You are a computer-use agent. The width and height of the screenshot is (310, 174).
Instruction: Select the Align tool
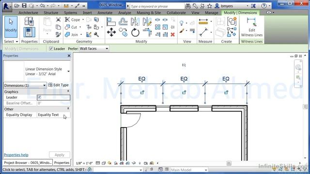point(111,22)
